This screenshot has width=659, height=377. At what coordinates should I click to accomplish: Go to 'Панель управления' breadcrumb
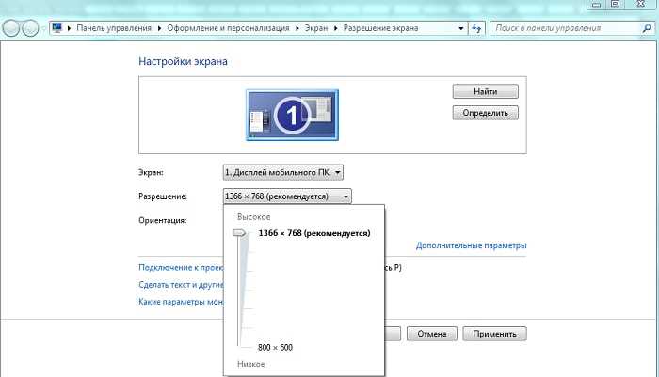[x=114, y=28]
